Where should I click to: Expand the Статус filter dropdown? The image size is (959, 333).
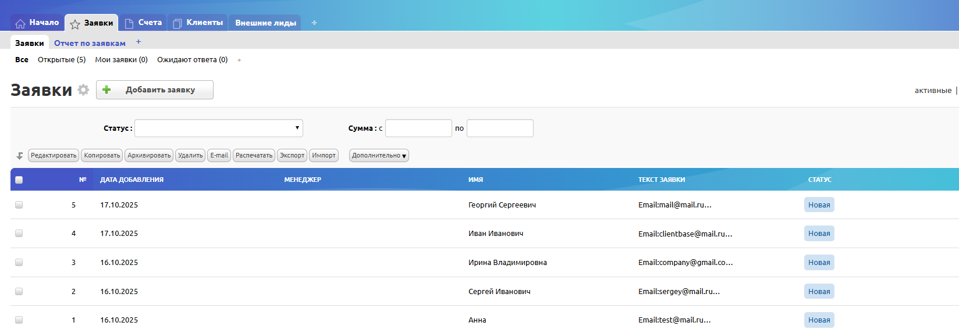click(x=218, y=128)
